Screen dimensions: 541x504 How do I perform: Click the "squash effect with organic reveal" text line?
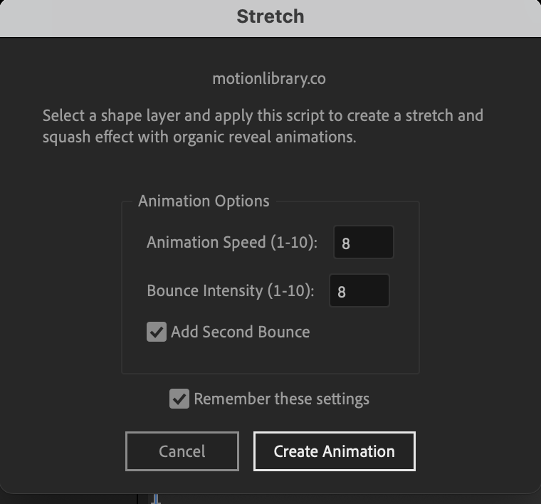pos(199,137)
